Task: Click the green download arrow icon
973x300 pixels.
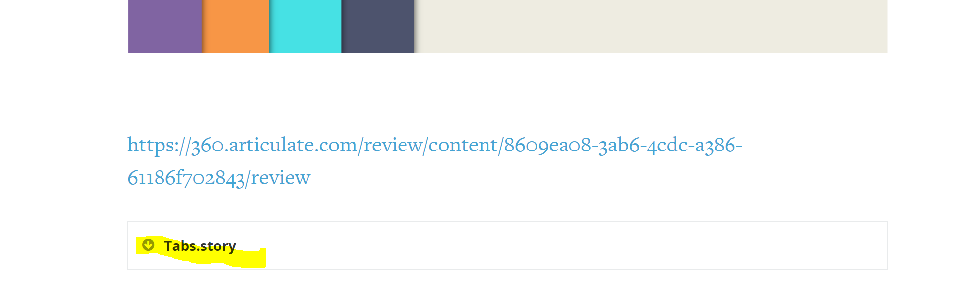Action: click(148, 245)
